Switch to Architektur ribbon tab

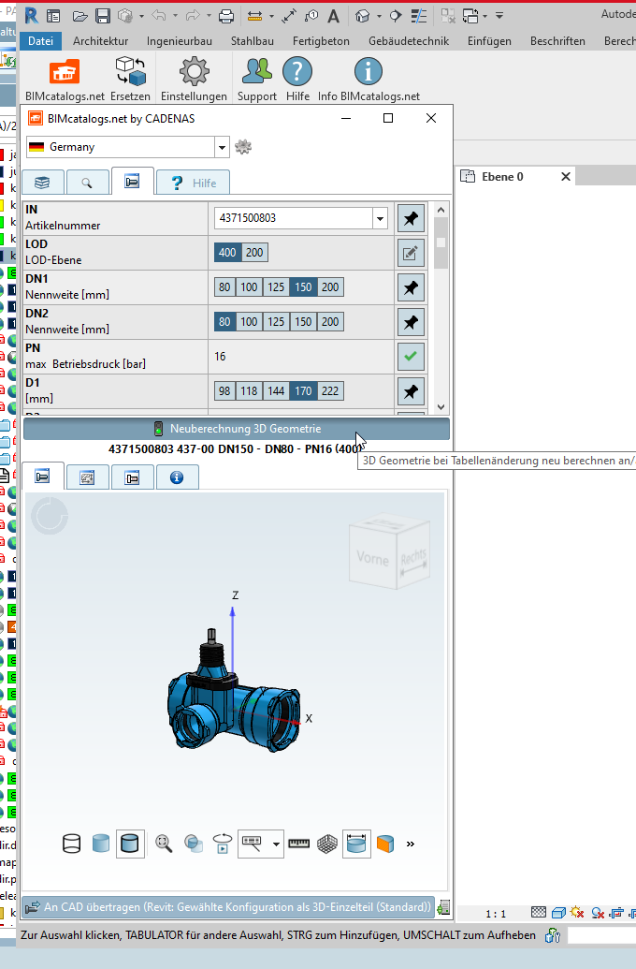[x=101, y=41]
